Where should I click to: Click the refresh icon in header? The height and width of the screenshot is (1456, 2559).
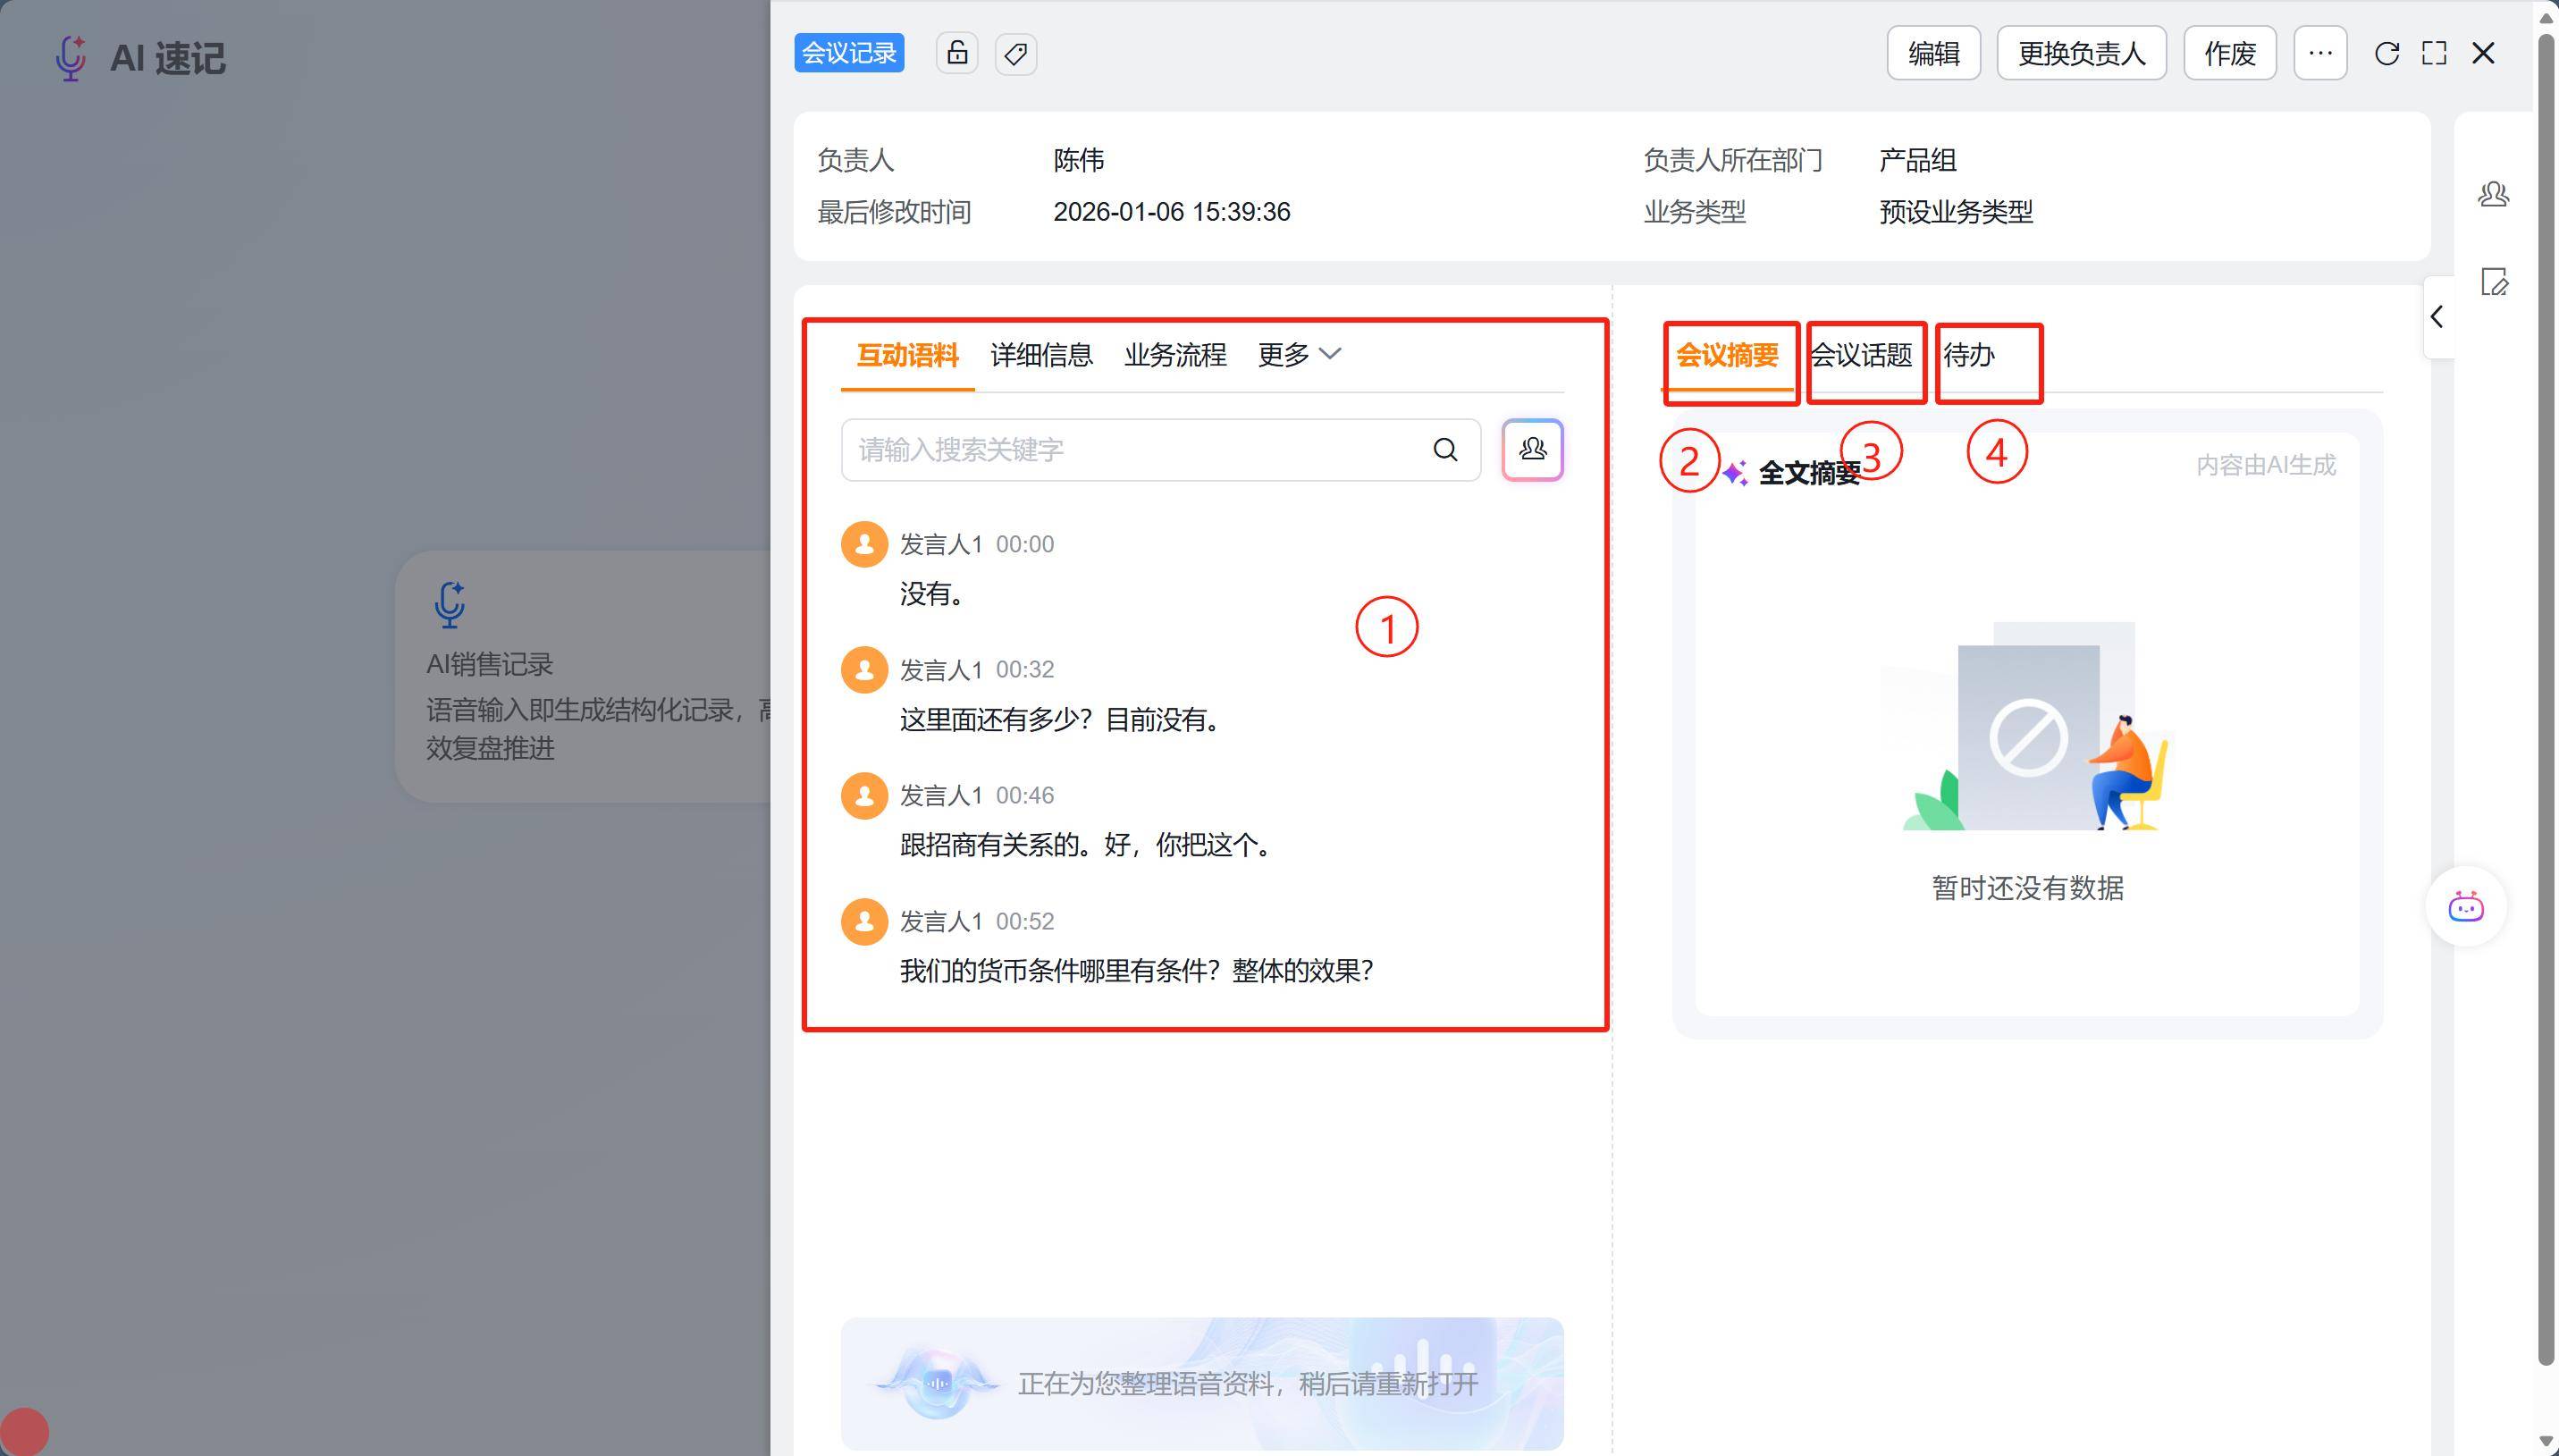[2387, 53]
